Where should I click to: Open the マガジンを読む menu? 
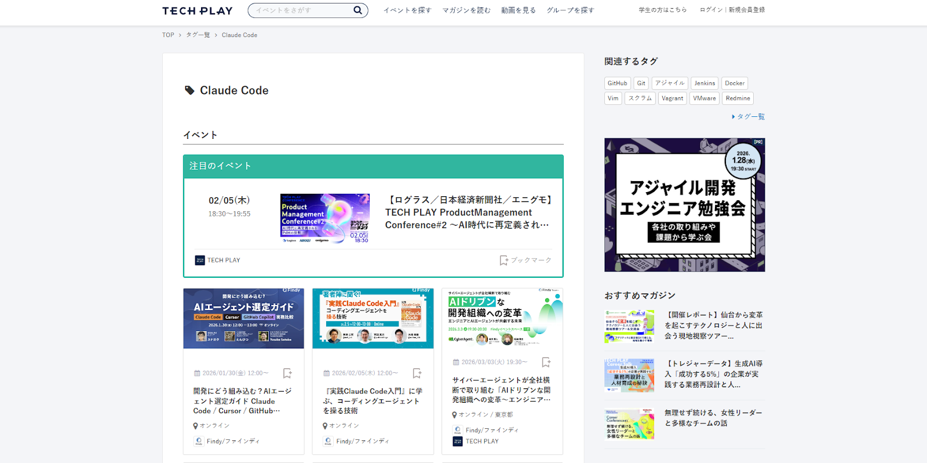coord(466,10)
